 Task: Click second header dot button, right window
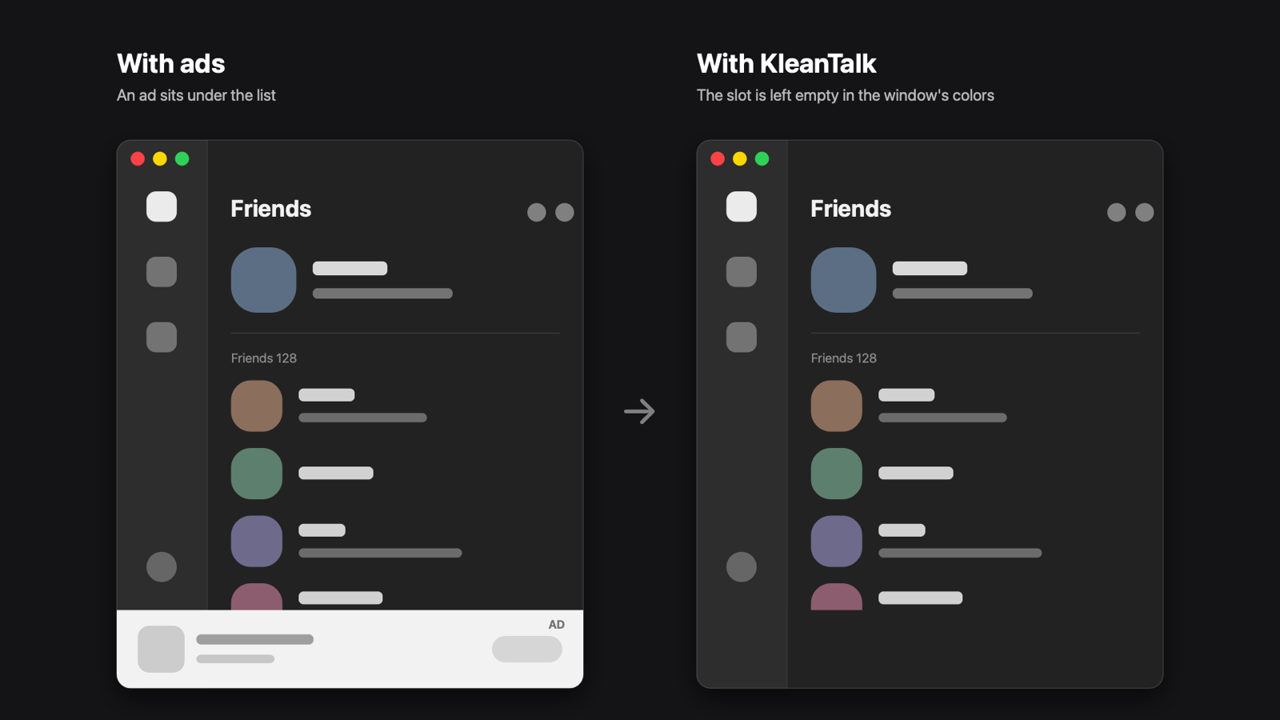pos(1145,212)
